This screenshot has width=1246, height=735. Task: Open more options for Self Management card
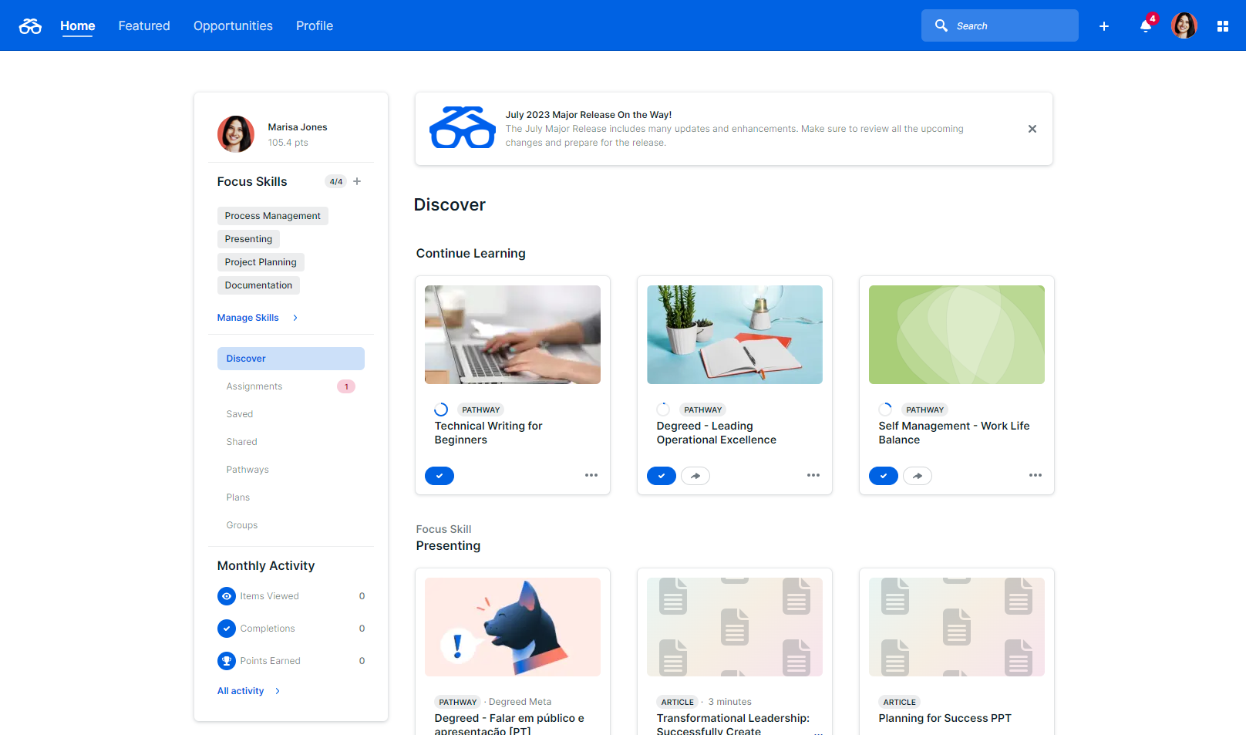[x=1036, y=475]
